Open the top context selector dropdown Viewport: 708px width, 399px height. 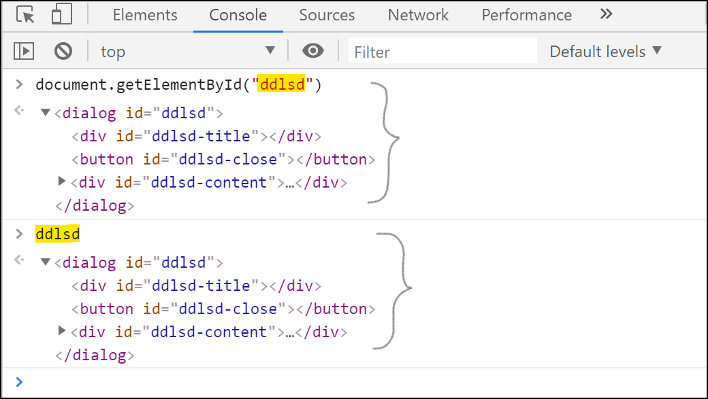click(187, 51)
